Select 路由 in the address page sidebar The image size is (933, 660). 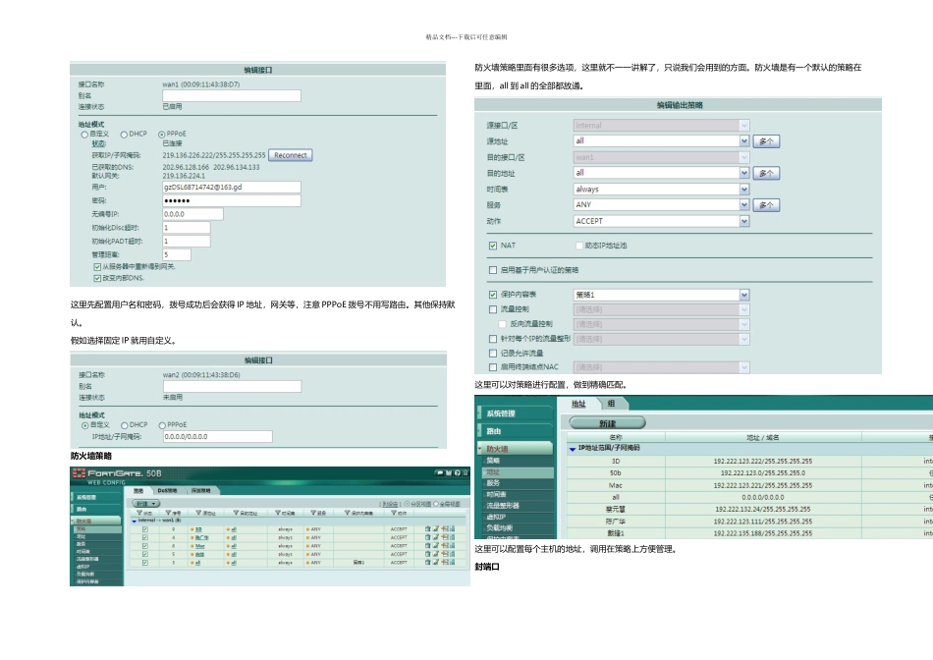click(495, 431)
